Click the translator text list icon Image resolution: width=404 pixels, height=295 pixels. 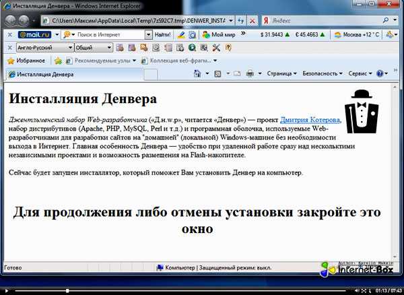pos(168,48)
